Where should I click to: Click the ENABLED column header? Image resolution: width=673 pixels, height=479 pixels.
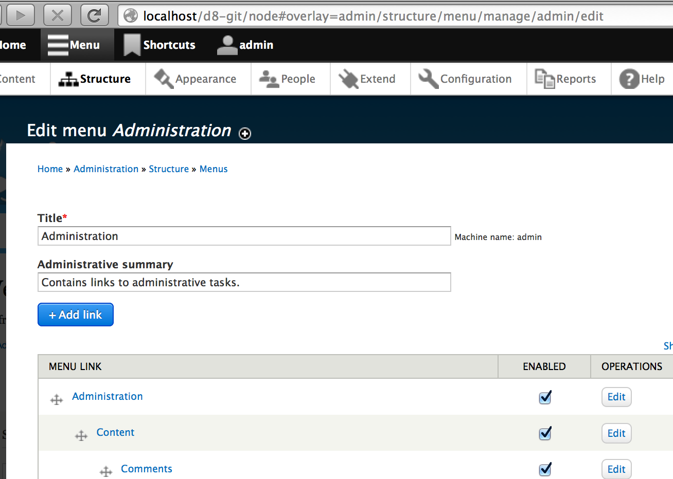click(x=544, y=366)
